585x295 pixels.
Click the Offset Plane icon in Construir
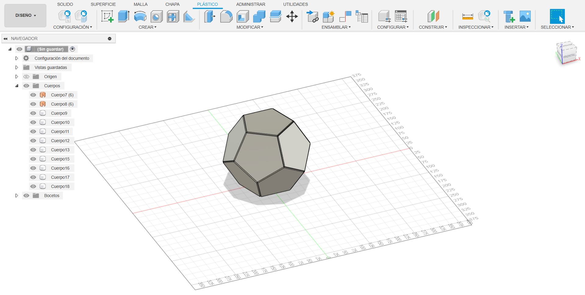(x=433, y=16)
